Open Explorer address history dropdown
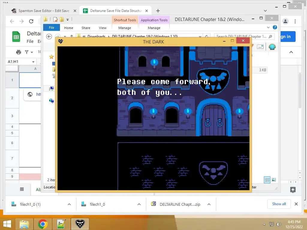The height and width of the screenshot is (230, 307). tap(200, 36)
